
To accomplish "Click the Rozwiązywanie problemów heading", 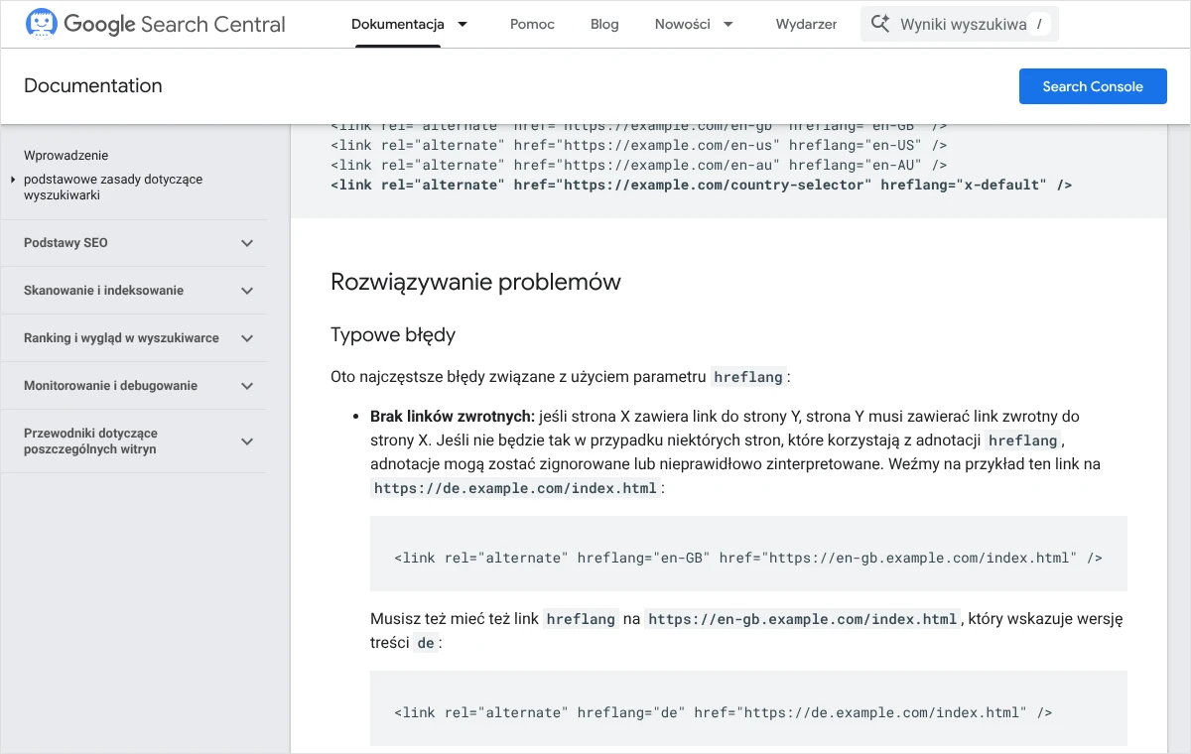I will click(x=475, y=282).
